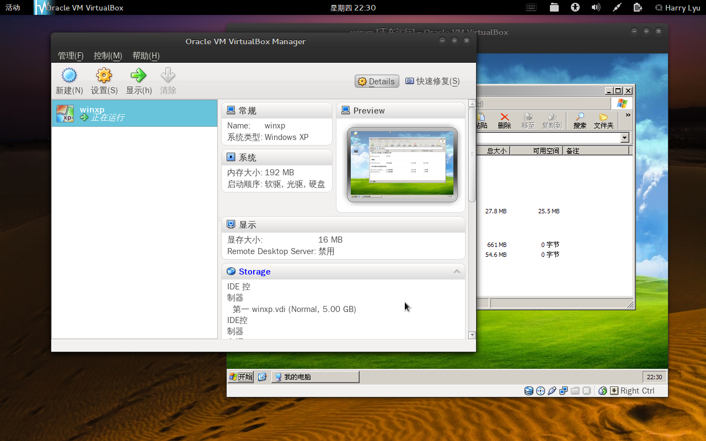The height and width of the screenshot is (441, 706).
Task: Click the 可用空间 column header
Action: point(537,150)
